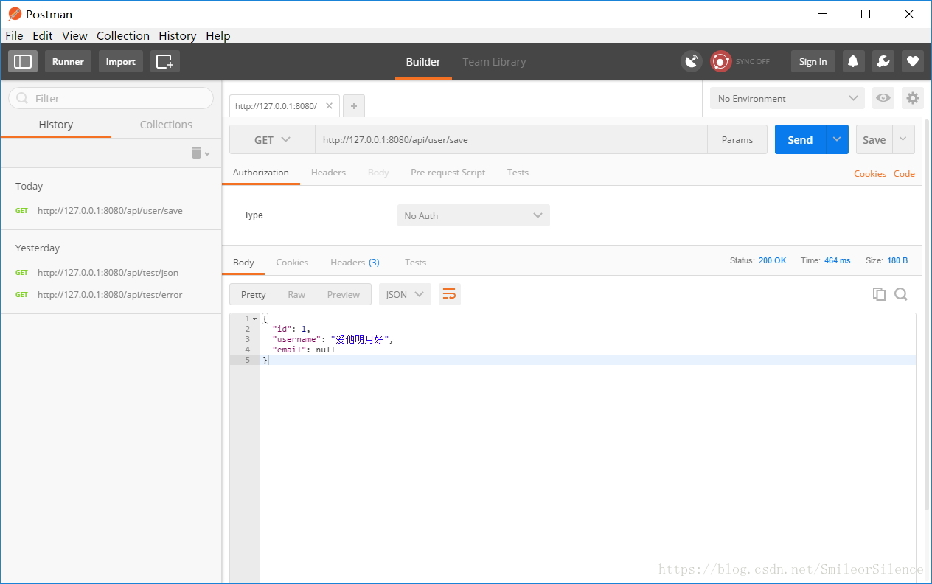The width and height of the screenshot is (932, 584).
Task: Open history entry /api/user/save
Action: click(111, 211)
